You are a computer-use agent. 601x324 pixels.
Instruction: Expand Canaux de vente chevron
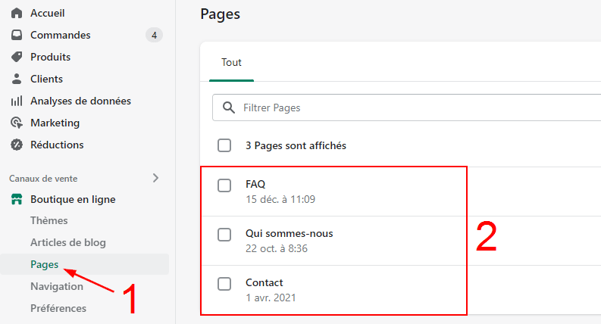[155, 179]
